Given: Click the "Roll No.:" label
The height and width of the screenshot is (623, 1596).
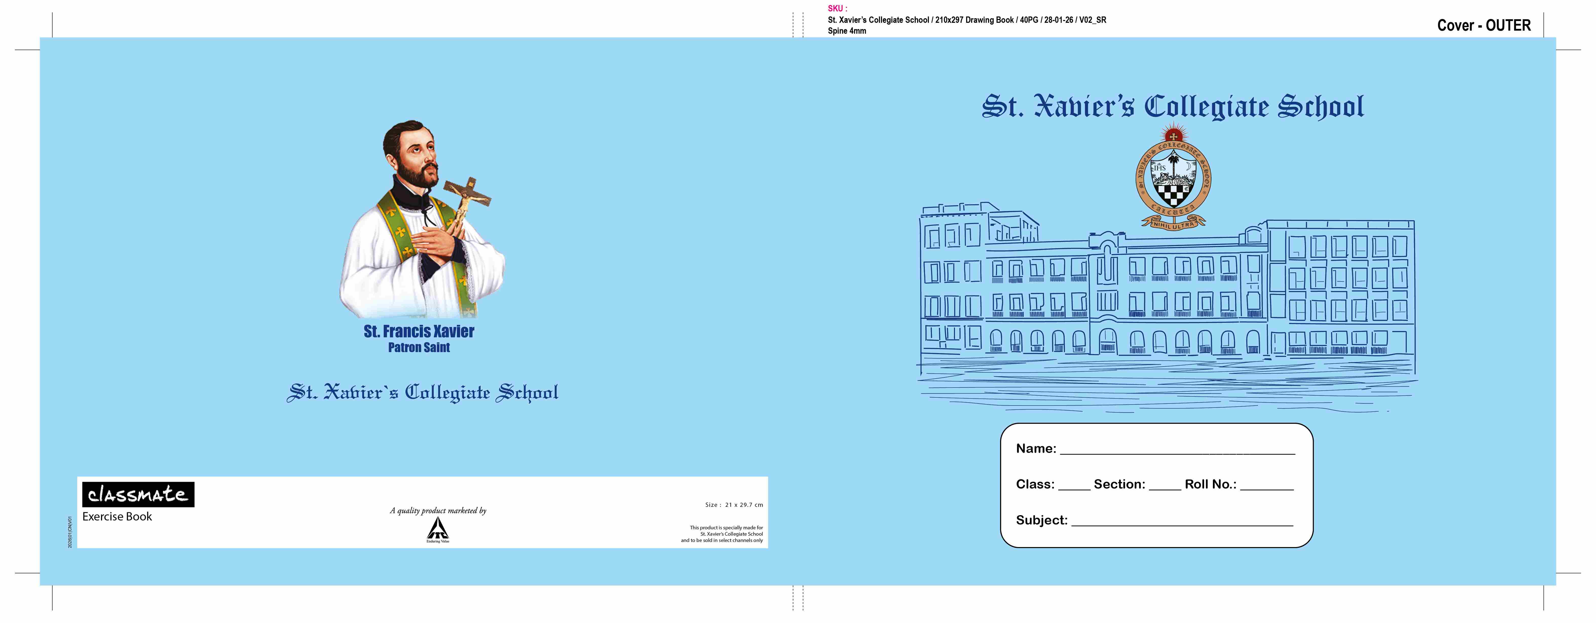Looking at the screenshot, I should pyautogui.click(x=1211, y=484).
